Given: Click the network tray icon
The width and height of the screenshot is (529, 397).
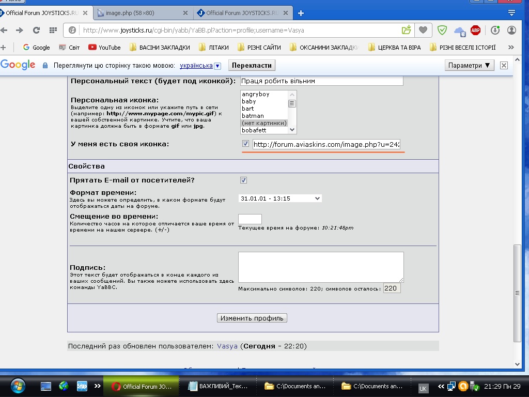Looking at the screenshot, I should pos(452,386).
